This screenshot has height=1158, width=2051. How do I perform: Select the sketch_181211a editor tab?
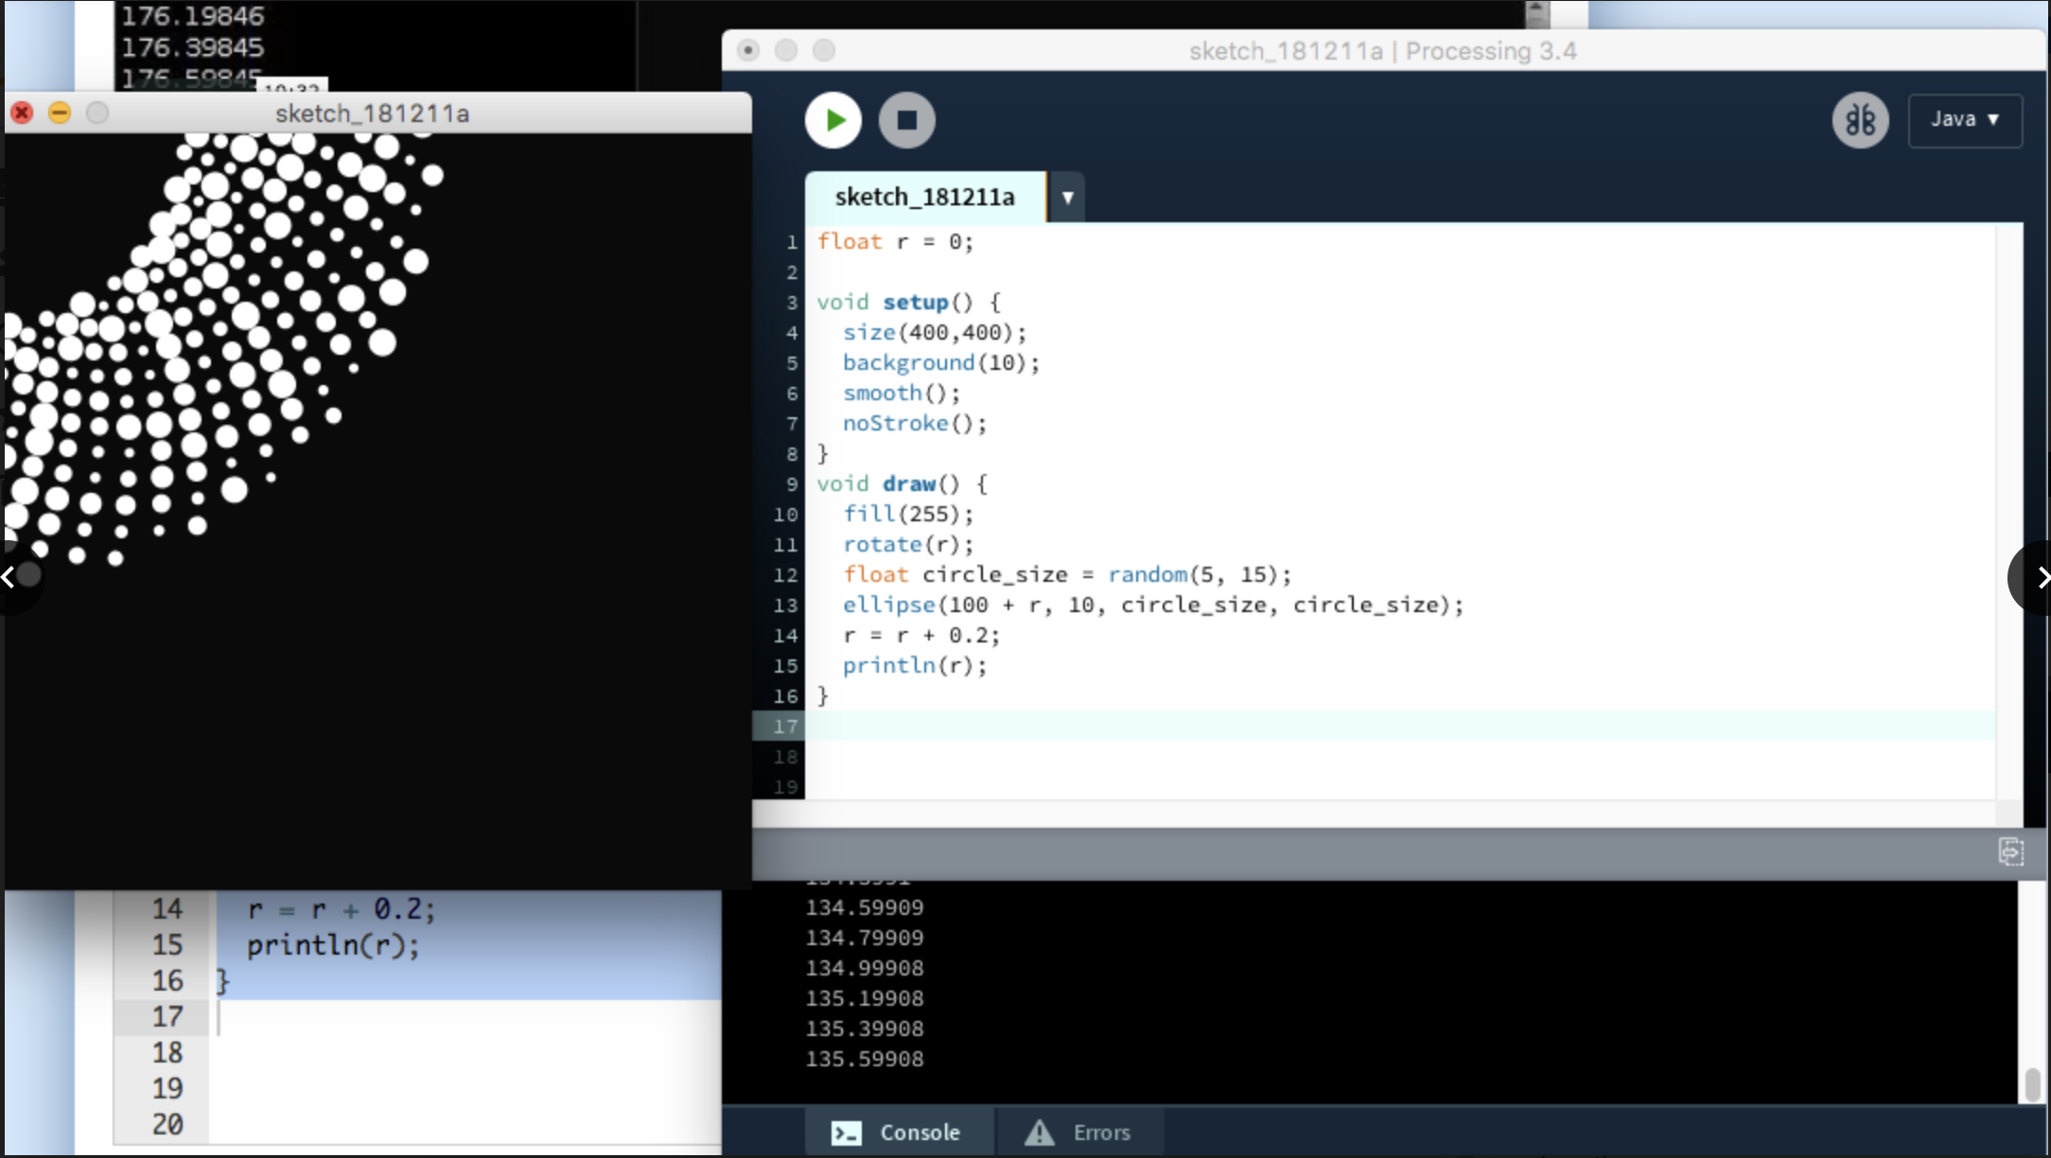[x=925, y=197]
